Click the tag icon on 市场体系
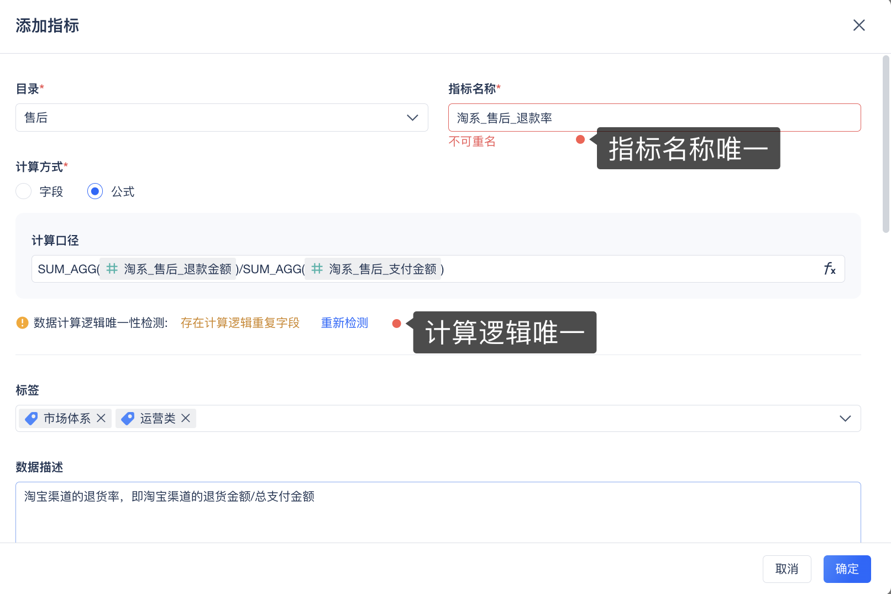The width and height of the screenshot is (891, 594). click(x=32, y=419)
